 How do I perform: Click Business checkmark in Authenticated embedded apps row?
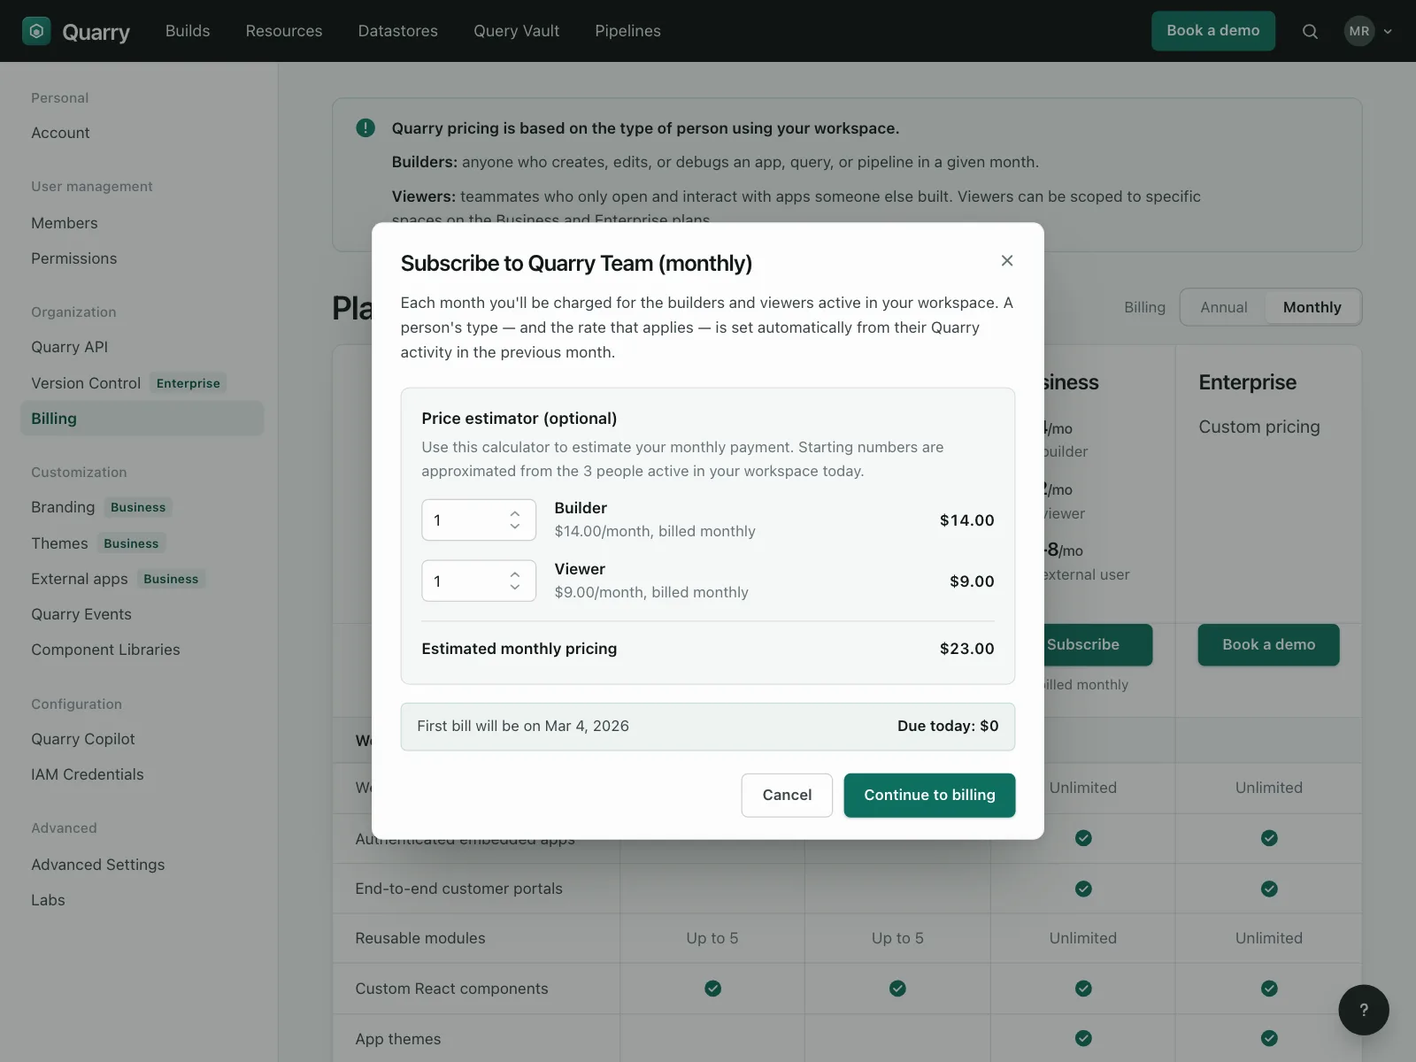point(1083,838)
